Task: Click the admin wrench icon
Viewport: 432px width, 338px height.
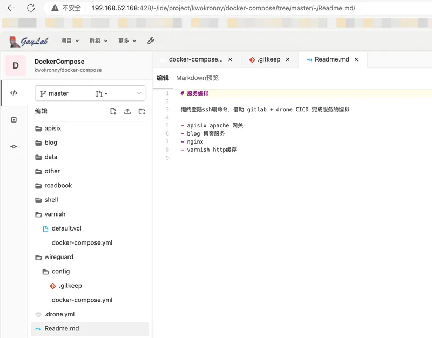Action: click(x=150, y=40)
